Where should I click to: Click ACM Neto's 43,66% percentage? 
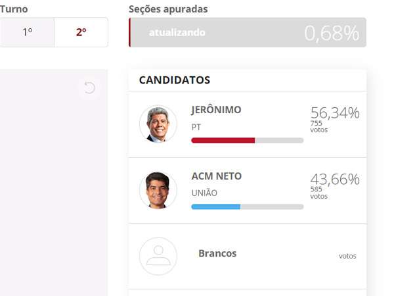(x=335, y=179)
